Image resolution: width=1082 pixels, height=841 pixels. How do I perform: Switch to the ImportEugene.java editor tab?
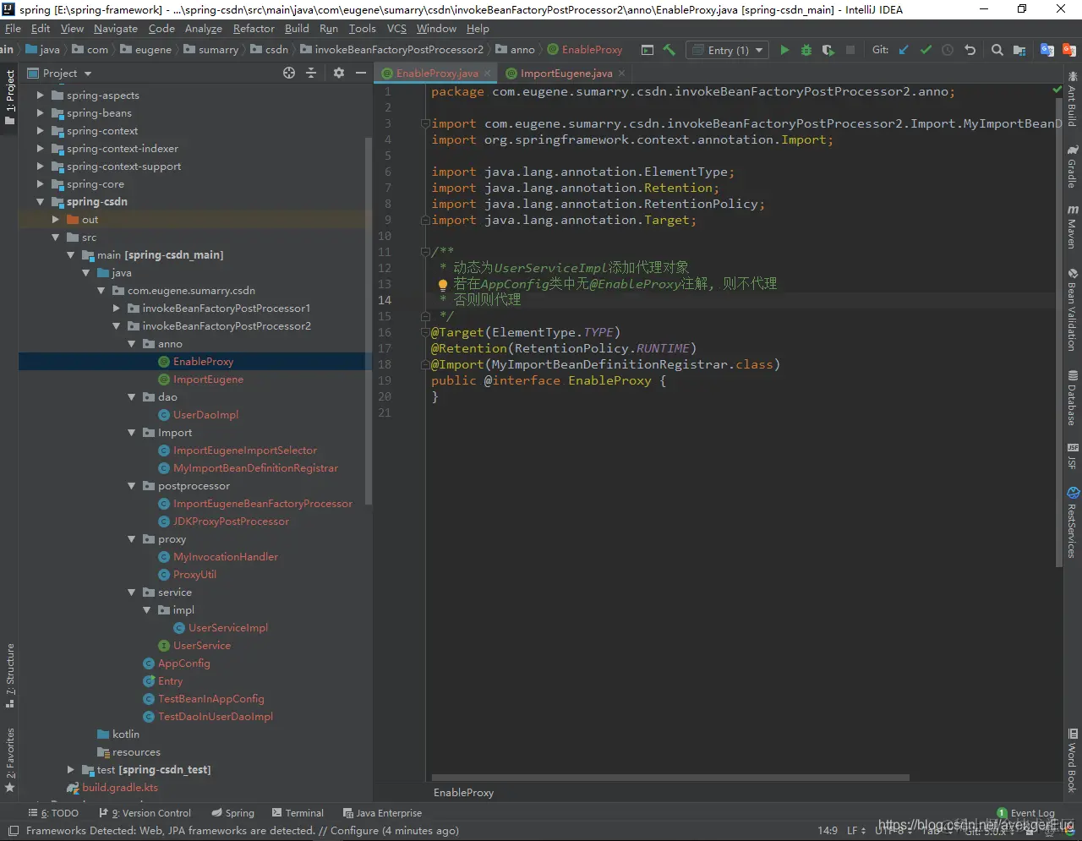[x=566, y=74]
